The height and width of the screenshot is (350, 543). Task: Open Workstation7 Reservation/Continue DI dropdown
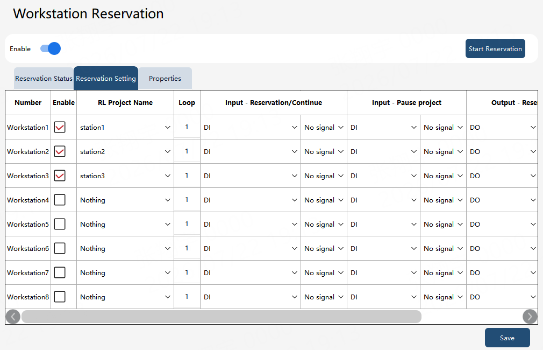click(x=251, y=273)
